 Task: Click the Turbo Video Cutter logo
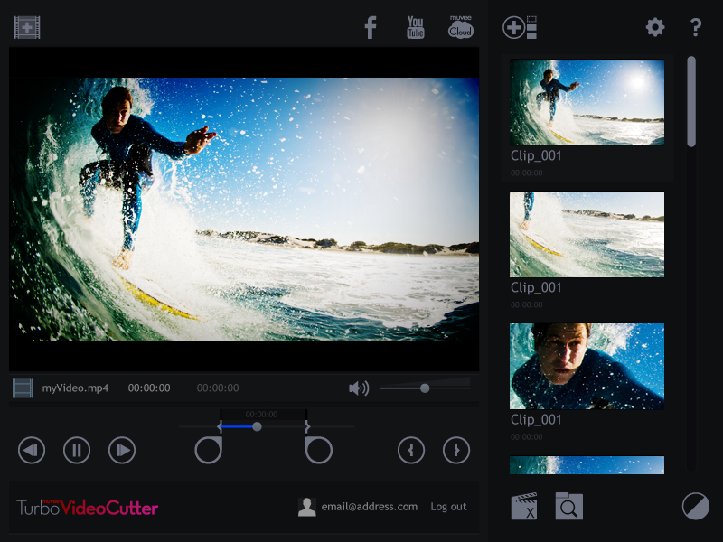[87, 508]
